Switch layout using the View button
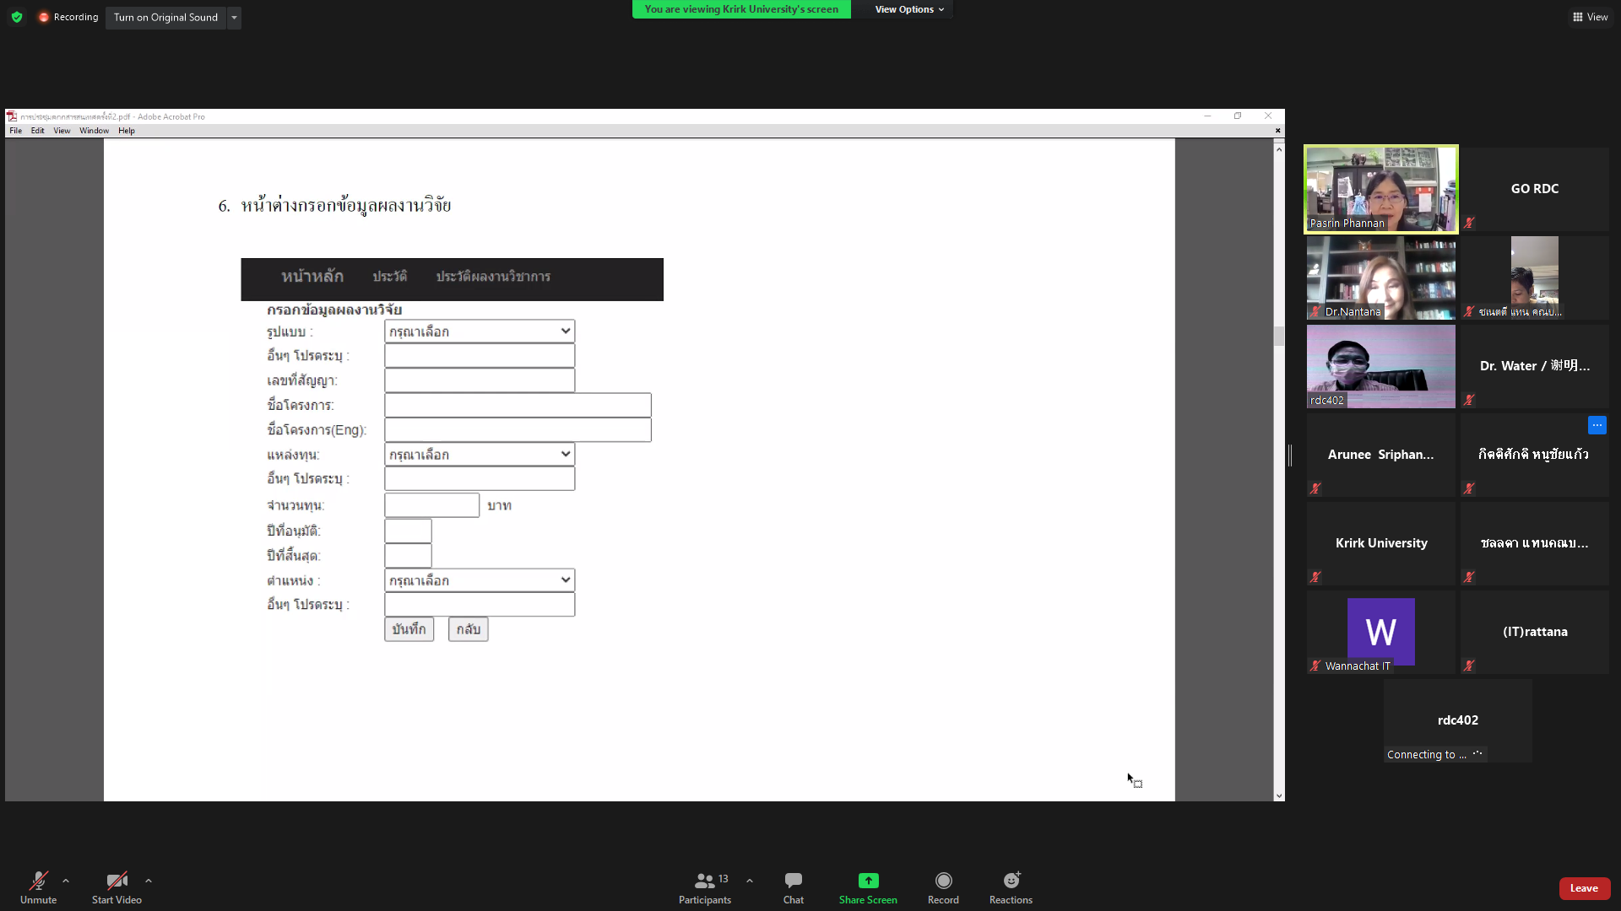This screenshot has width=1621, height=911. tap(1590, 17)
